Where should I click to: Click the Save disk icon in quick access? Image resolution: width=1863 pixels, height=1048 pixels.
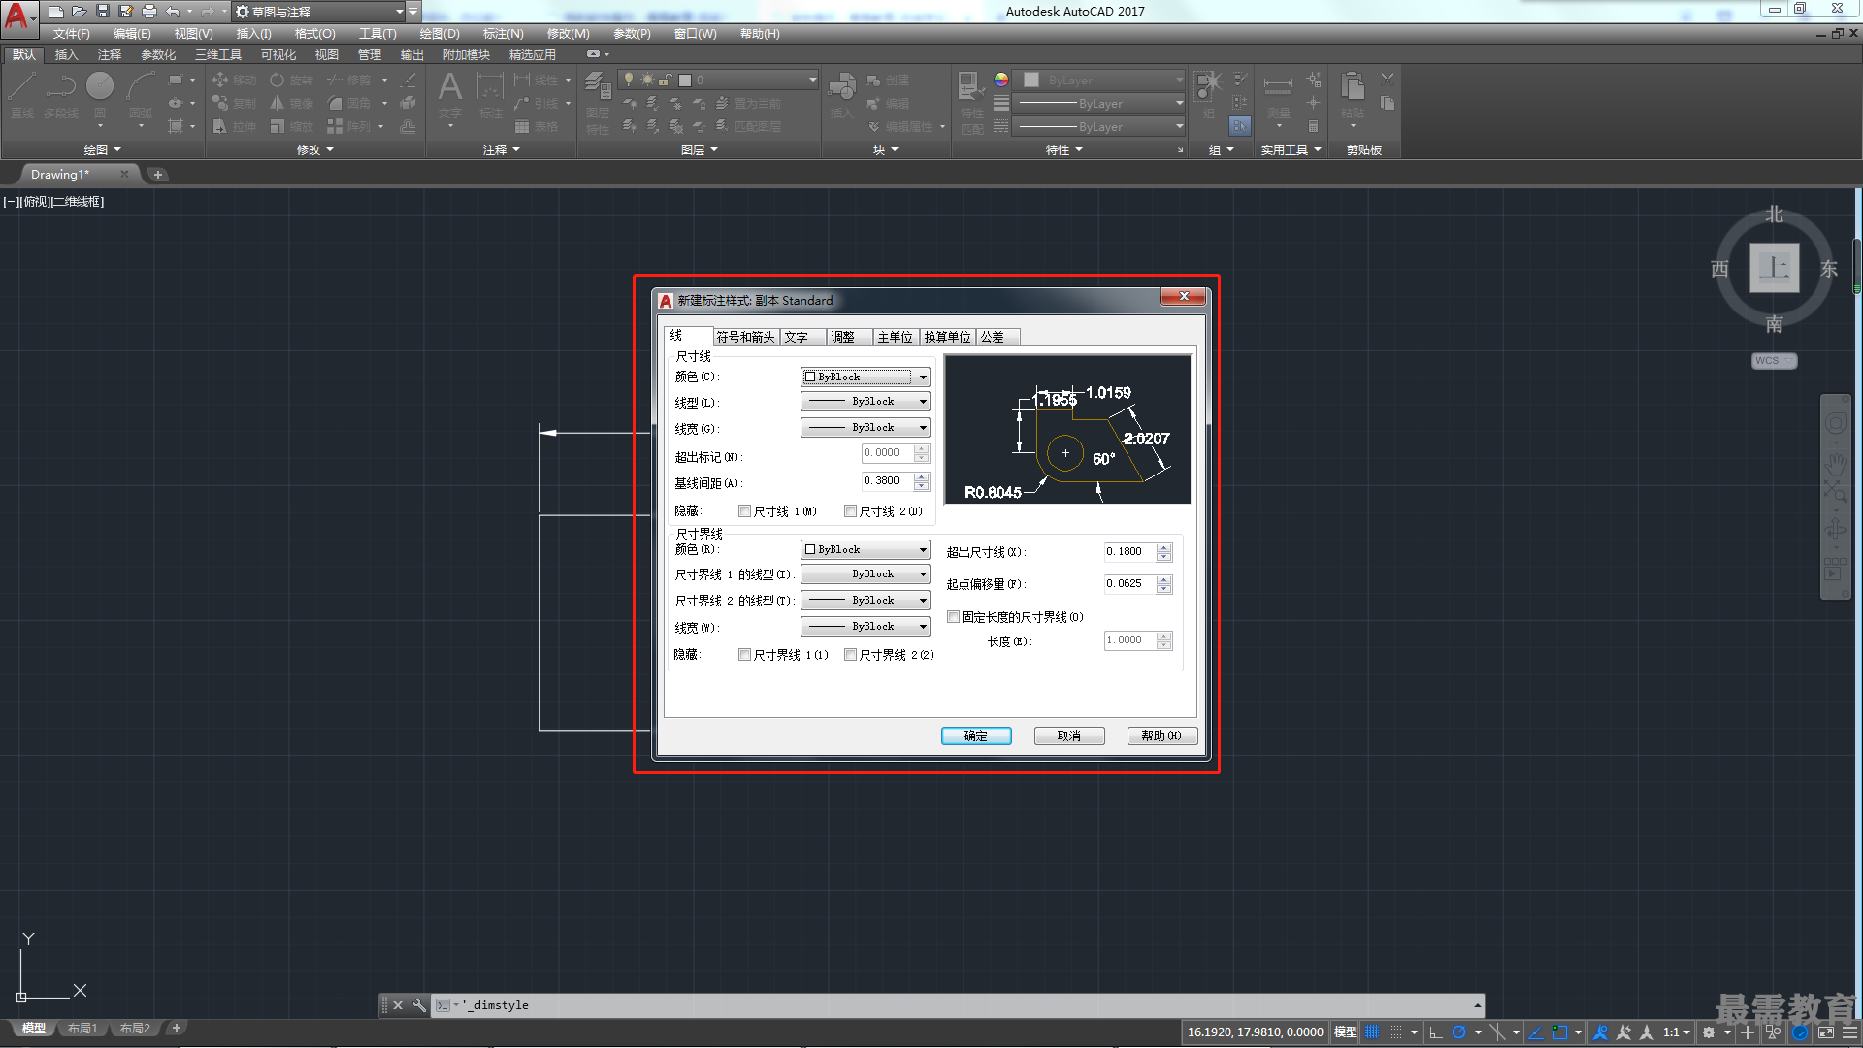pos(103,12)
